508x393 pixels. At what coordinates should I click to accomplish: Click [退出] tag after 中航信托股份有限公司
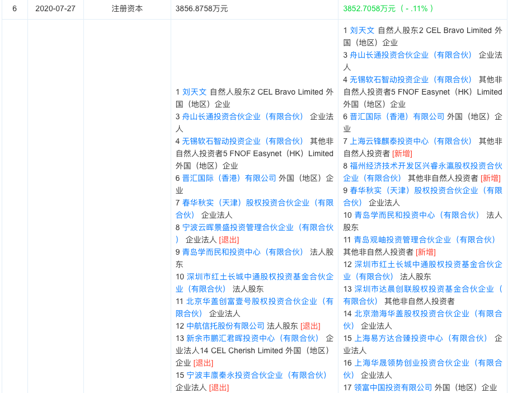(x=311, y=326)
